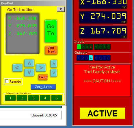Click Input 7 indicator

[104, 47]
